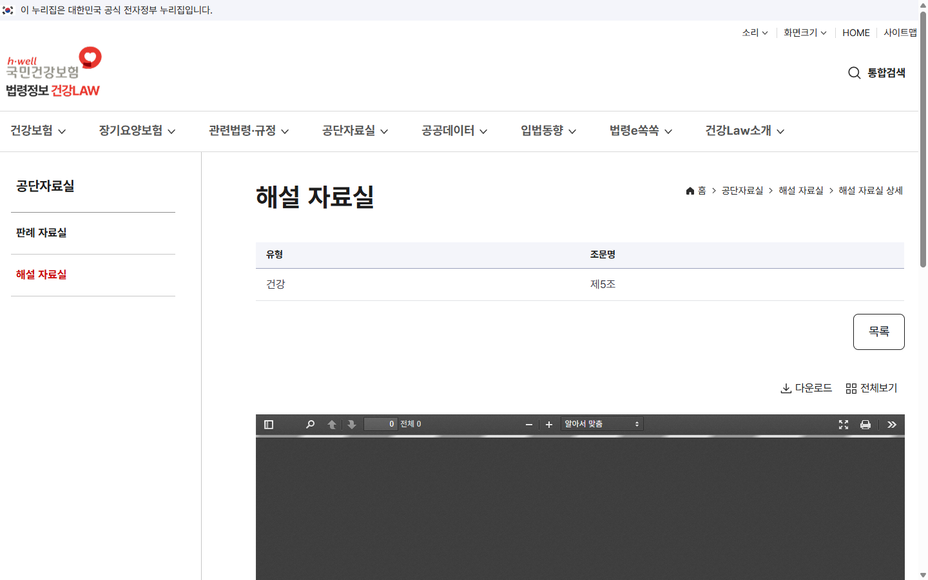
Task: Click 해설 자료실 in the breadcrumb
Action: tap(801, 191)
